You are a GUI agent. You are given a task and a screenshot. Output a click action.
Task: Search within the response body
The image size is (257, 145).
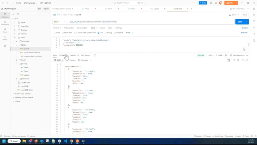point(238,60)
